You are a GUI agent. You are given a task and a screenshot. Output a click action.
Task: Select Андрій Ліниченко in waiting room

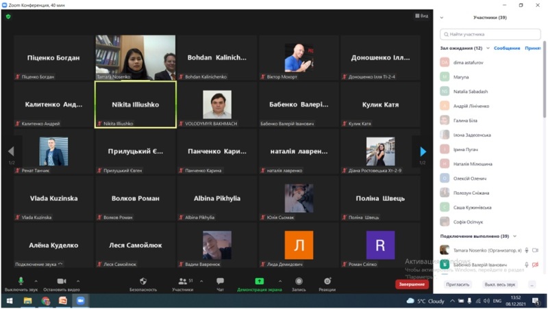click(x=490, y=106)
